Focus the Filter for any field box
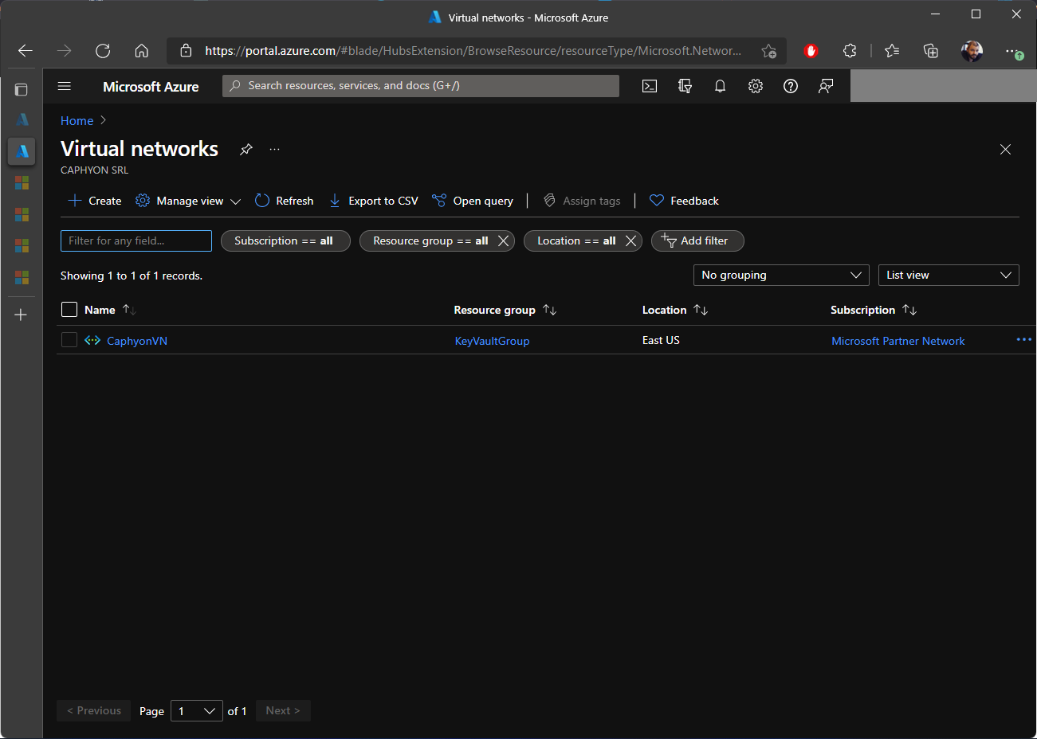The height and width of the screenshot is (739, 1037). (x=136, y=240)
